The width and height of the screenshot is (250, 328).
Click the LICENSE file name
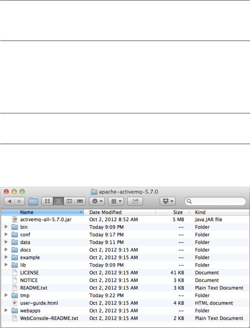(x=30, y=272)
